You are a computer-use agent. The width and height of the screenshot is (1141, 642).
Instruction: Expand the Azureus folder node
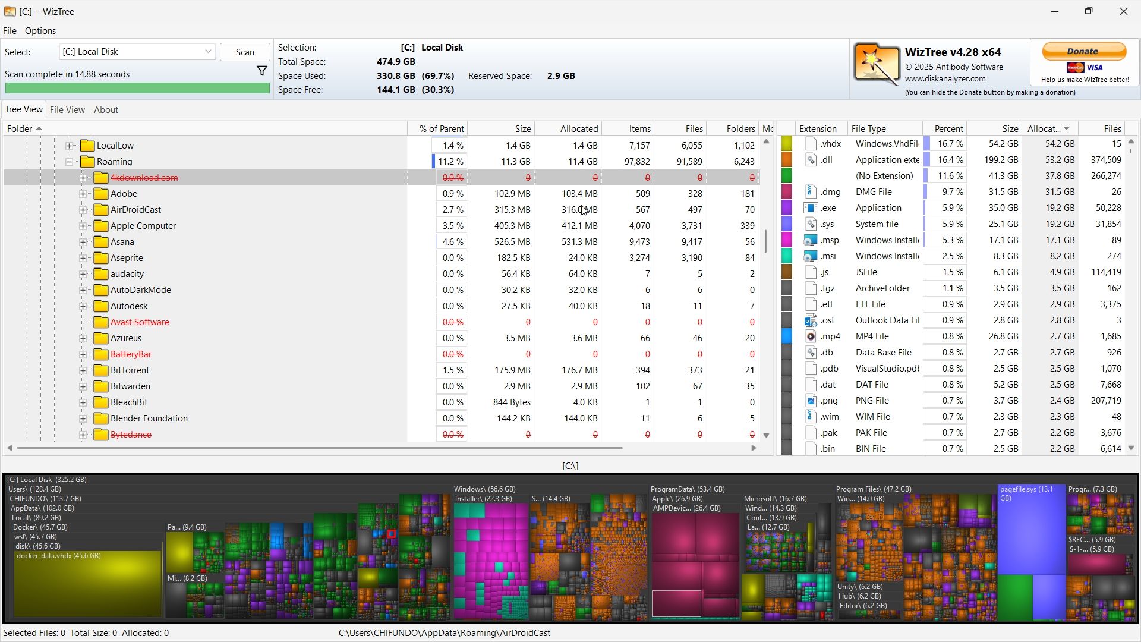(x=83, y=338)
